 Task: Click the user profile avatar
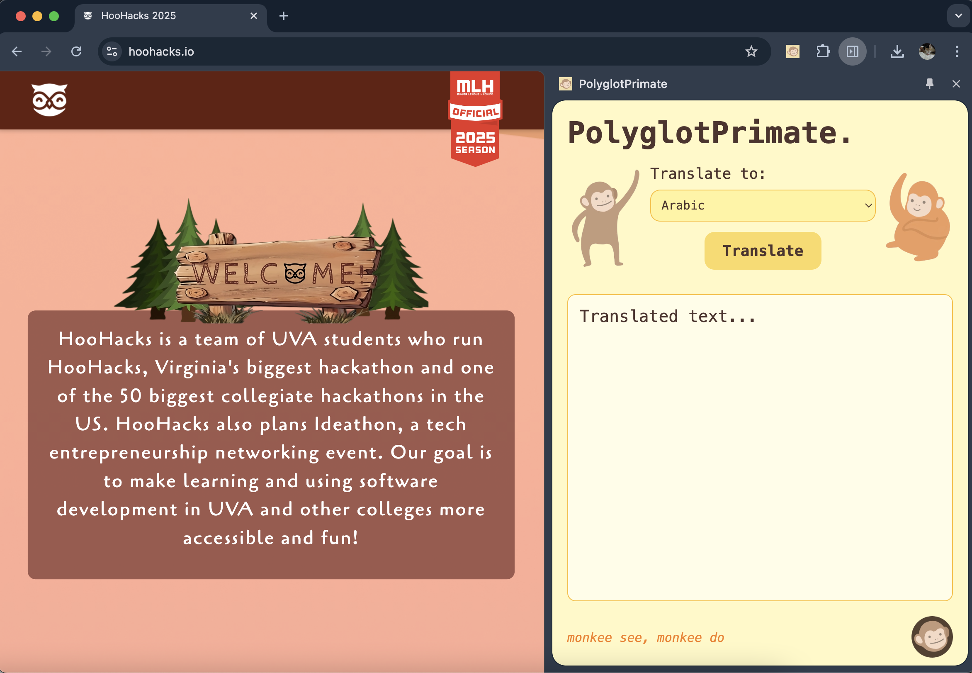pos(927,51)
